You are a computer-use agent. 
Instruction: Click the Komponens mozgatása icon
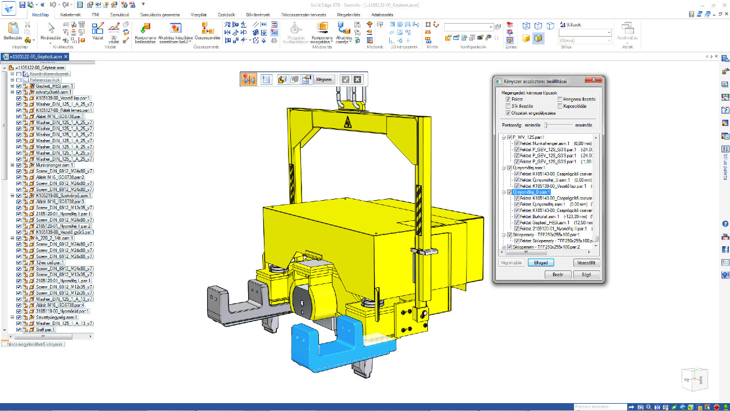322,28
